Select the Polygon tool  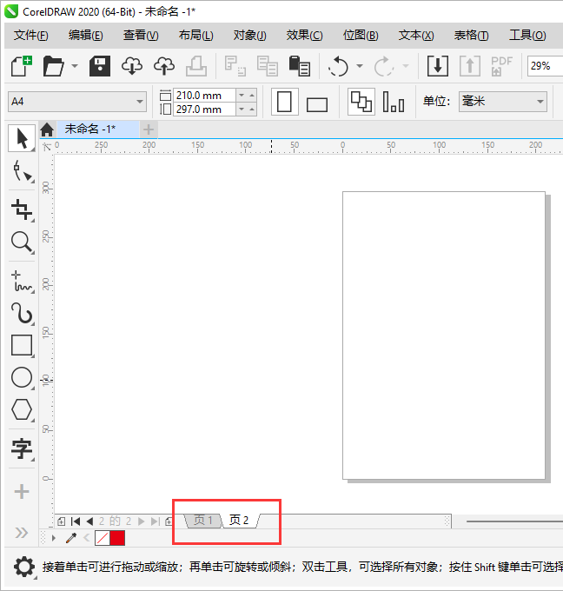[x=22, y=409]
